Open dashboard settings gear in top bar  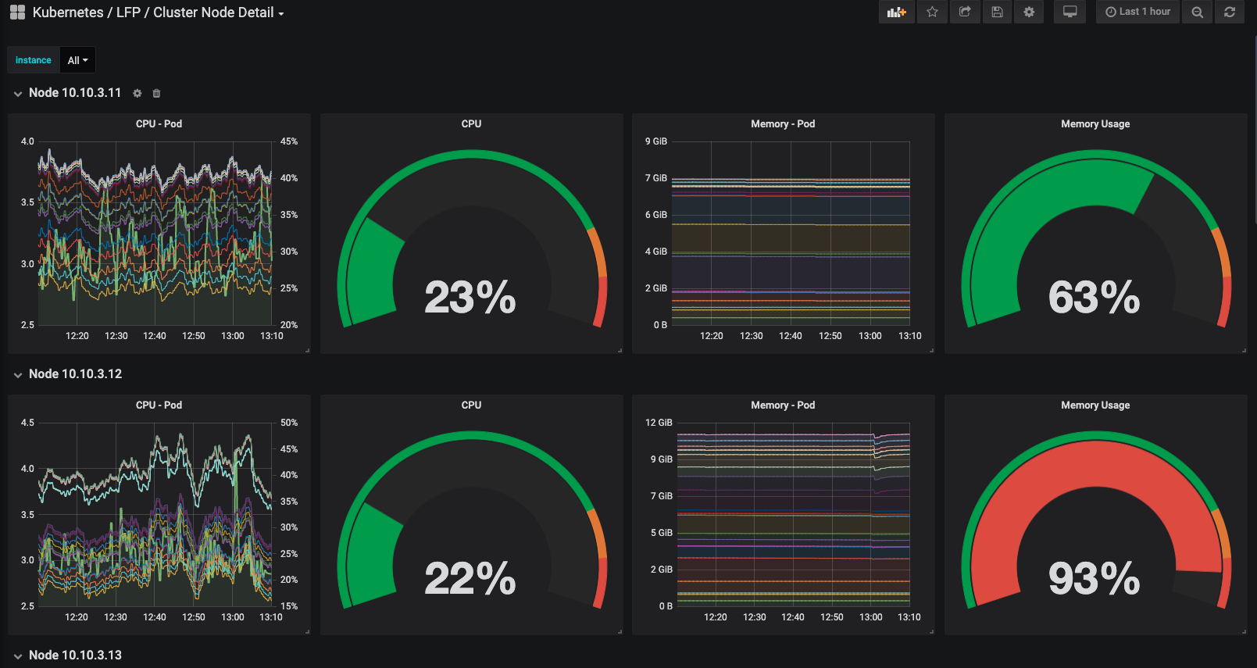[1029, 12]
